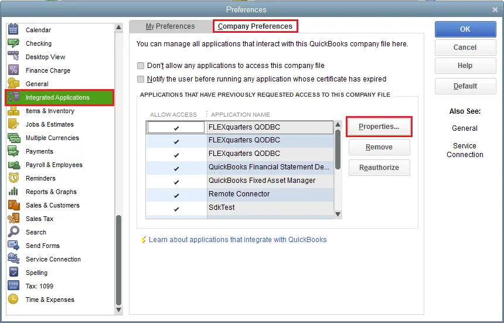The image size is (504, 323).
Task: Click the ALLOW ACCESS column header
Action: 173,115
